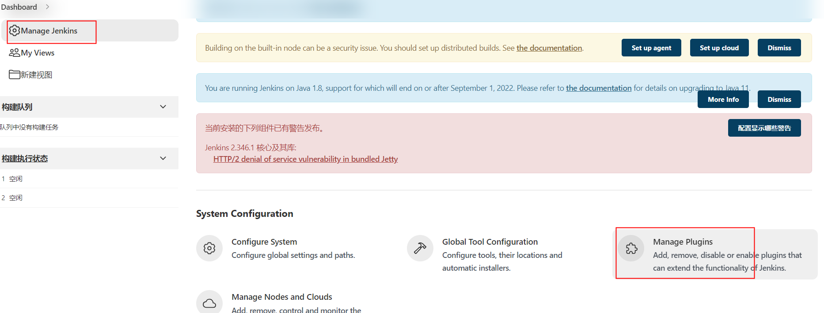Click the System Configuration heading
Viewport: 824px width, 313px height.
coord(244,213)
